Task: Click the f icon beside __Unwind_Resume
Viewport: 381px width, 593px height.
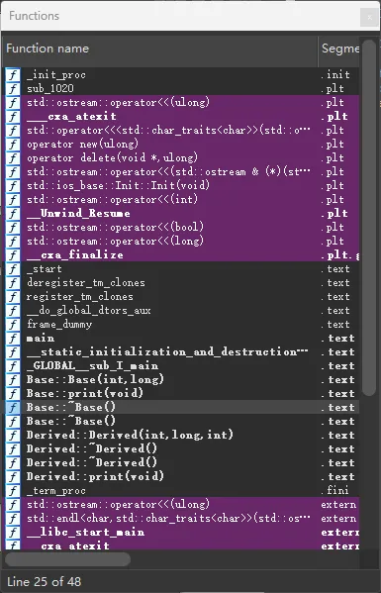Action: click(x=13, y=213)
